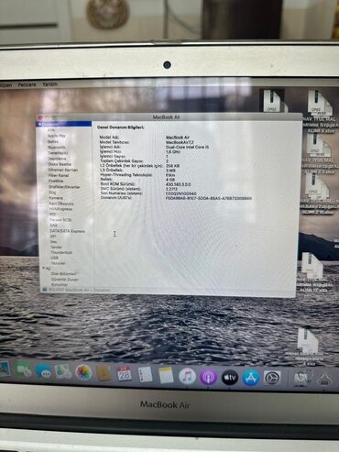Click the Genel Donanım Bilgileri heading
The height and width of the screenshot is (452, 339).
pyautogui.click(x=121, y=127)
